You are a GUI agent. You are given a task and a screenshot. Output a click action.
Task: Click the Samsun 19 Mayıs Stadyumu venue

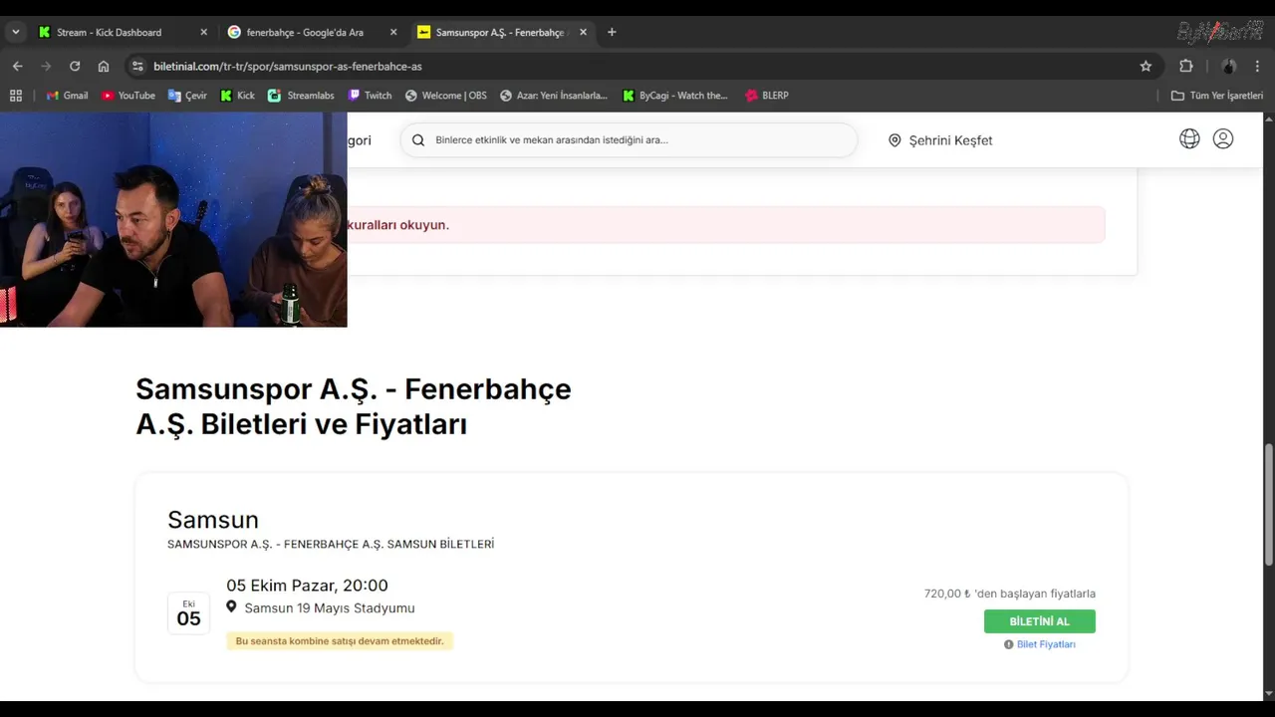(x=330, y=607)
